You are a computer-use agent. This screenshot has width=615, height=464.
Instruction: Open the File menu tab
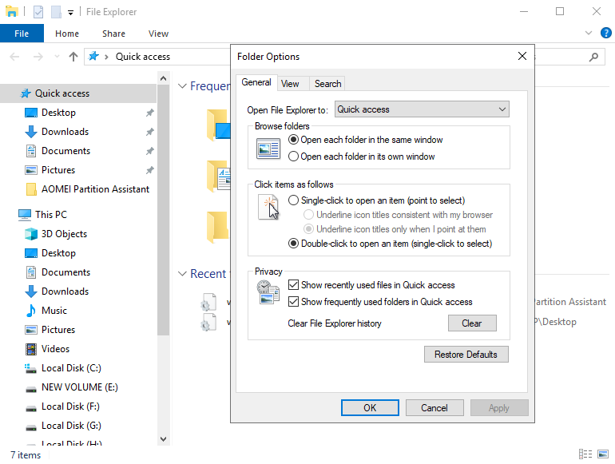point(22,34)
